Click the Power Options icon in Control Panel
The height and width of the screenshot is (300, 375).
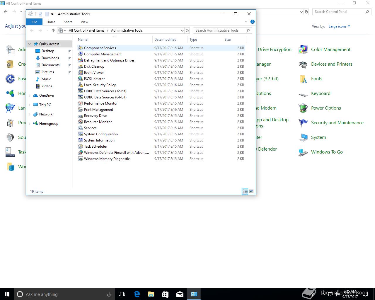click(303, 108)
